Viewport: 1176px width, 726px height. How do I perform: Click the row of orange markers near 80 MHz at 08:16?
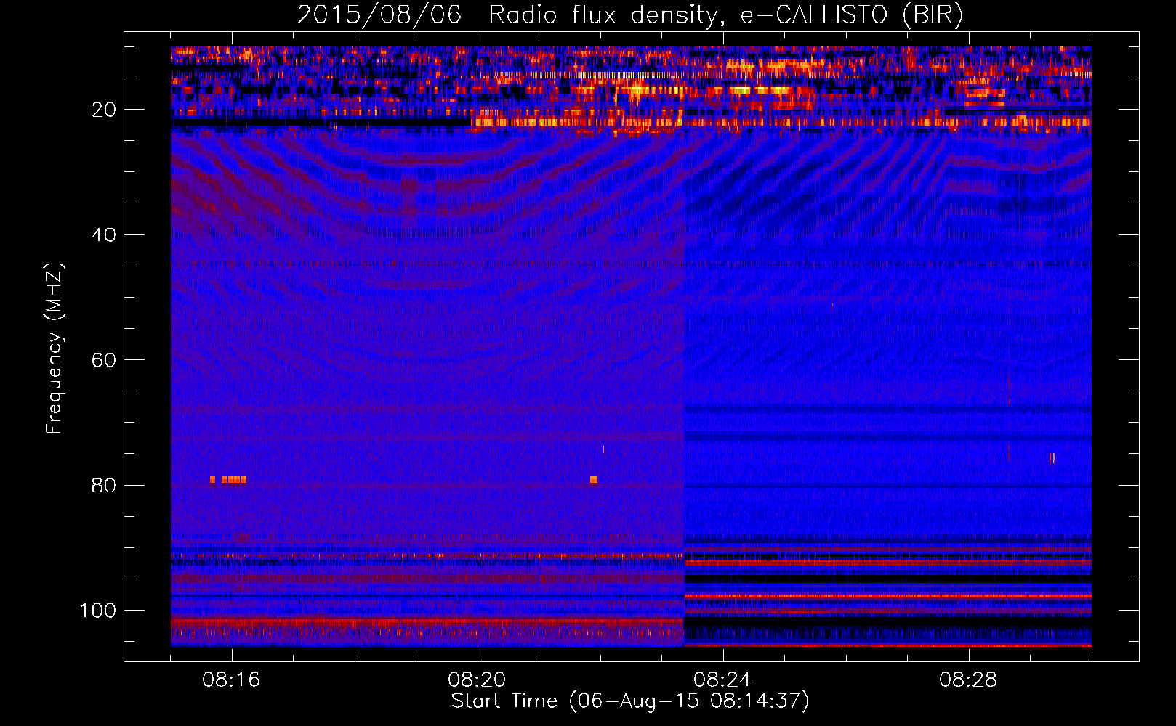coord(228,480)
